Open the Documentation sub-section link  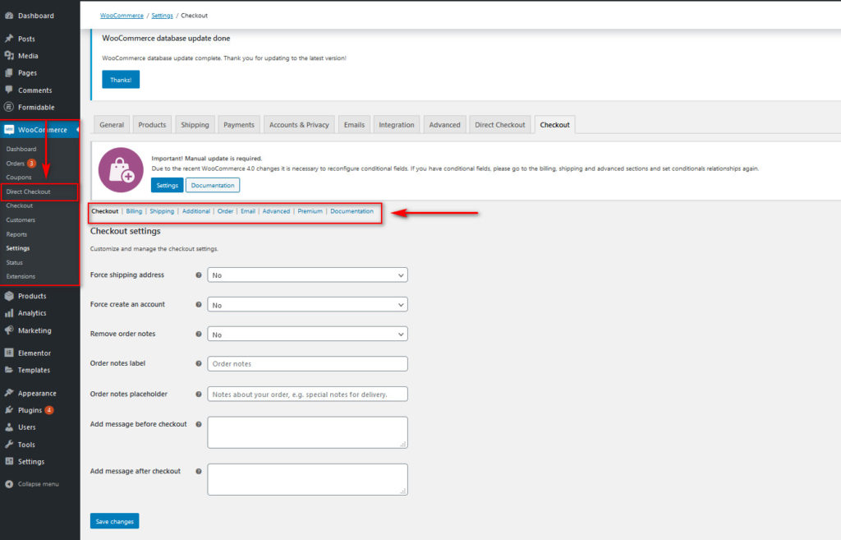(x=352, y=211)
